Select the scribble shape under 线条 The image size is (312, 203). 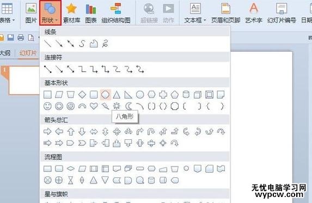tap(105, 44)
